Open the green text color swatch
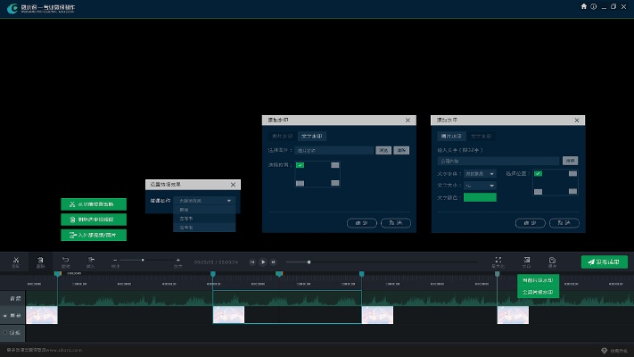Screen dimensions: 634x357 click(480, 196)
